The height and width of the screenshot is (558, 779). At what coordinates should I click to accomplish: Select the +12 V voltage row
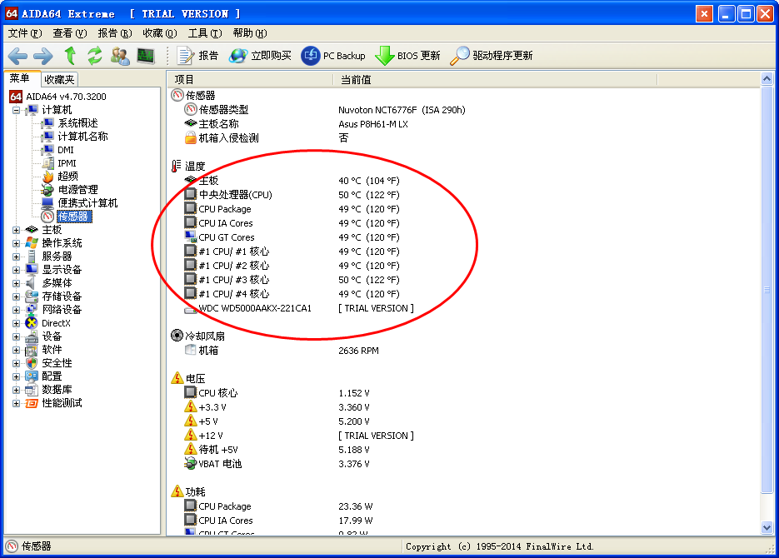tap(463, 436)
